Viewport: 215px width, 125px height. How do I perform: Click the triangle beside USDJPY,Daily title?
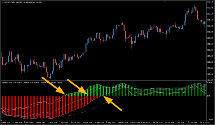point(2,2)
